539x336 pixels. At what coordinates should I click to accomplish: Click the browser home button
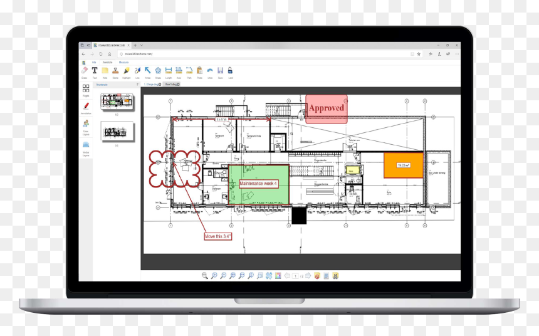[109, 54]
